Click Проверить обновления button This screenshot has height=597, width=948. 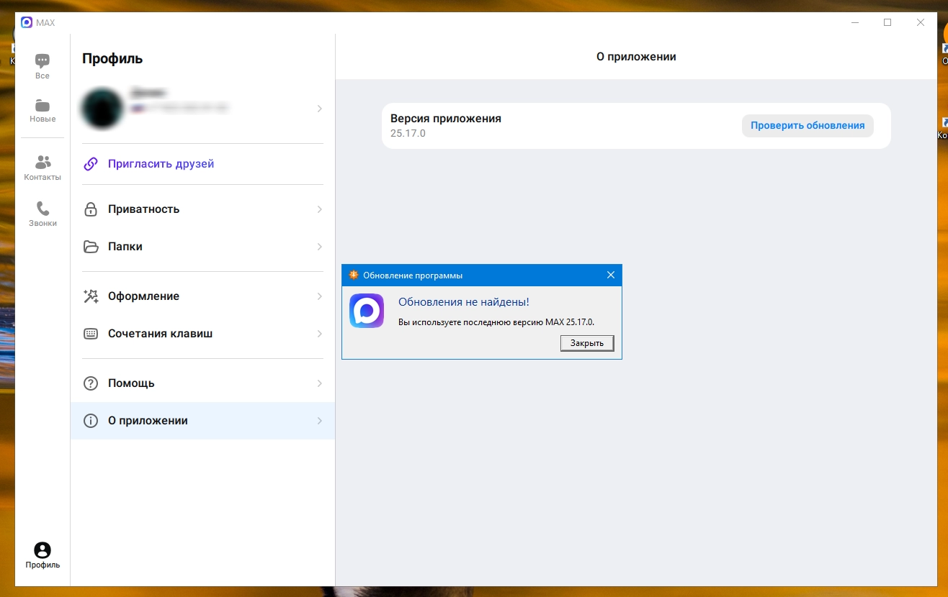click(808, 125)
